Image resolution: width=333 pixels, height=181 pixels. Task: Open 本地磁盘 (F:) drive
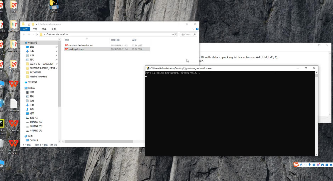36,130
